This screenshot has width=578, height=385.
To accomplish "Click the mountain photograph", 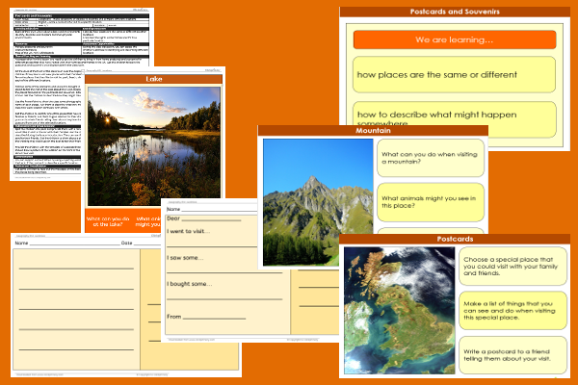I will [318, 202].
